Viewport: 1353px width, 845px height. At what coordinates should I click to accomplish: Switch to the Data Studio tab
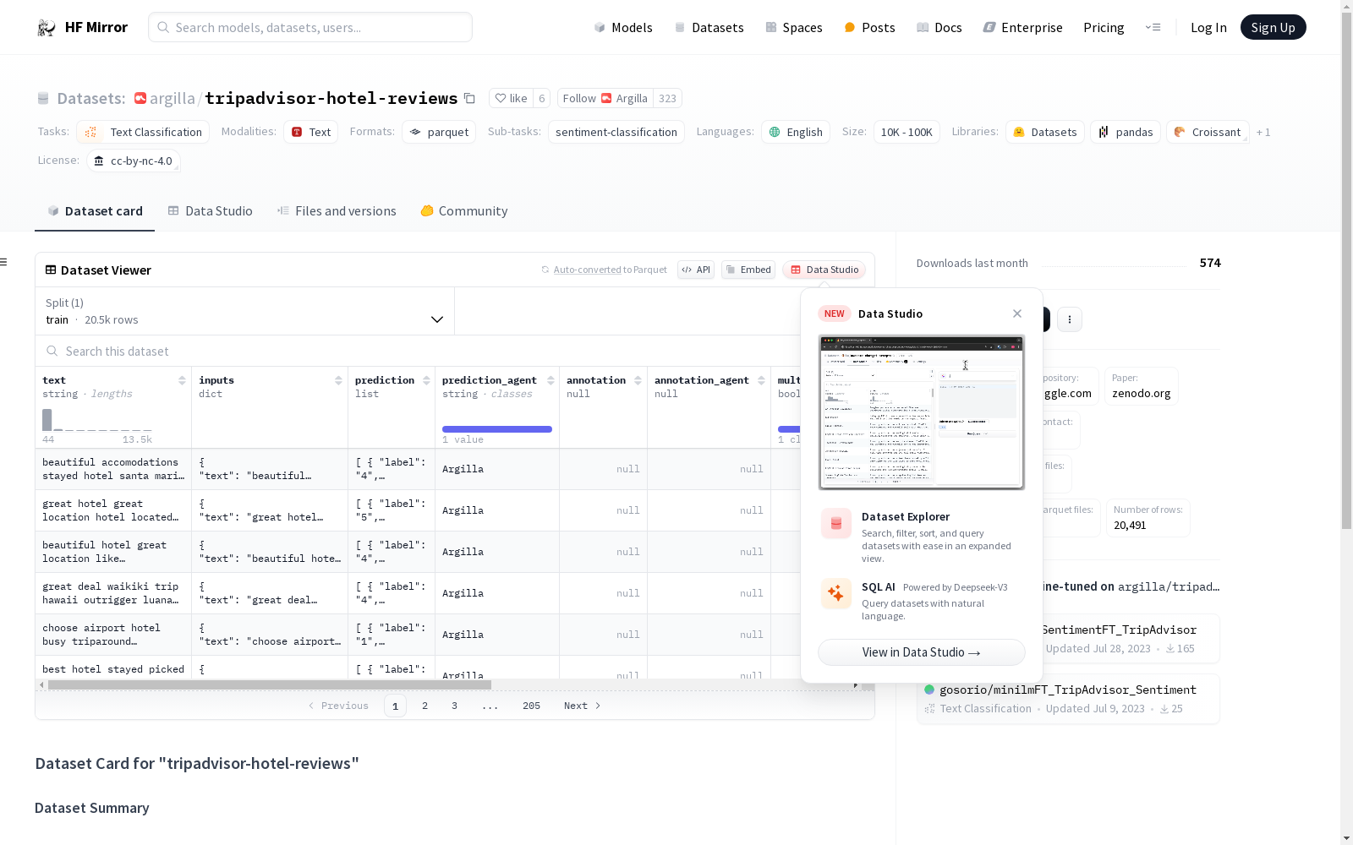pyautogui.click(x=211, y=211)
